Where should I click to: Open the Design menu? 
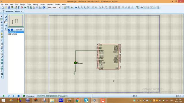point(22,5)
